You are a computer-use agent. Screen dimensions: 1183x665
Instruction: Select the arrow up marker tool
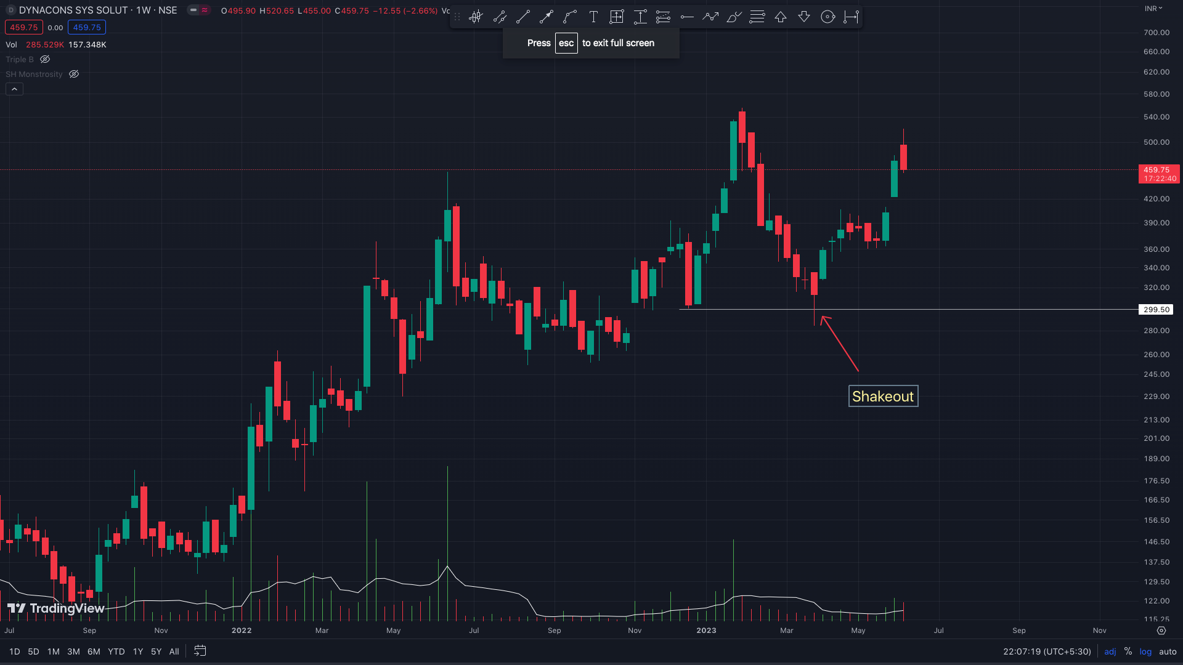(781, 17)
